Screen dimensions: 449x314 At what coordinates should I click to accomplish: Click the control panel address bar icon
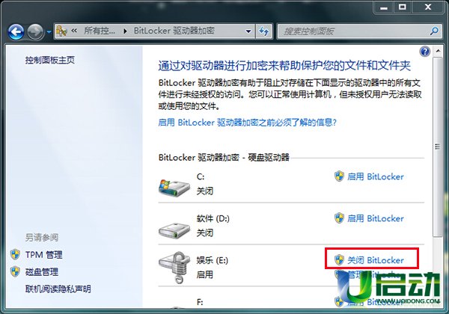[x=61, y=31]
